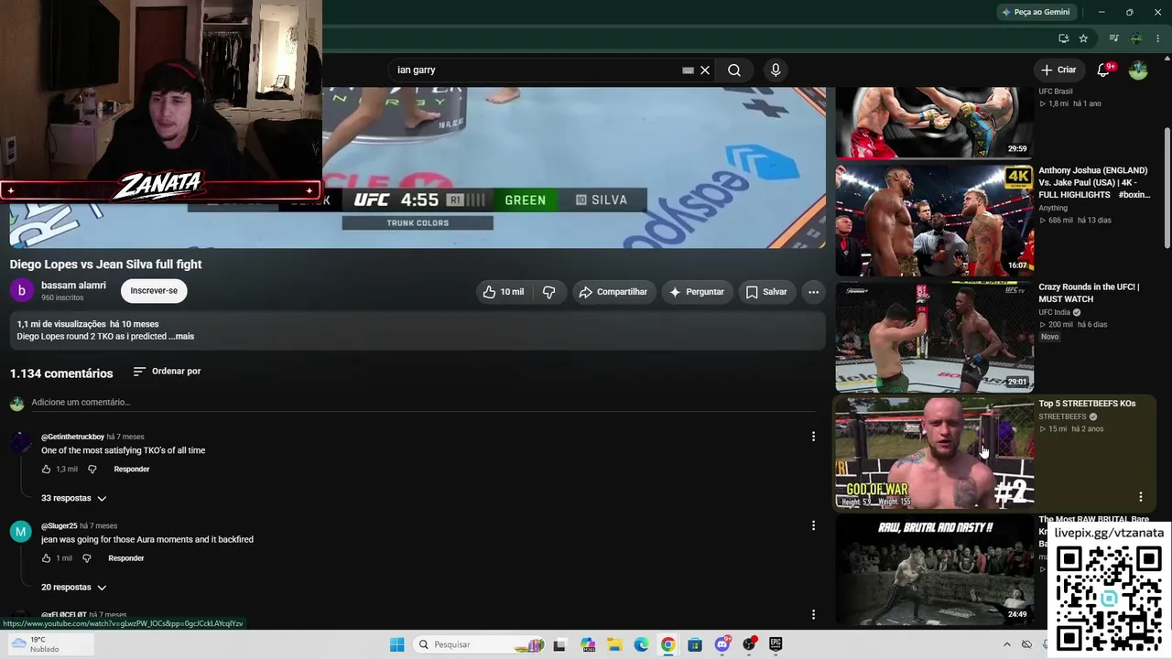Open the Chrome profile avatar
Image resolution: width=1172 pixels, height=659 pixels.
coord(1136,38)
